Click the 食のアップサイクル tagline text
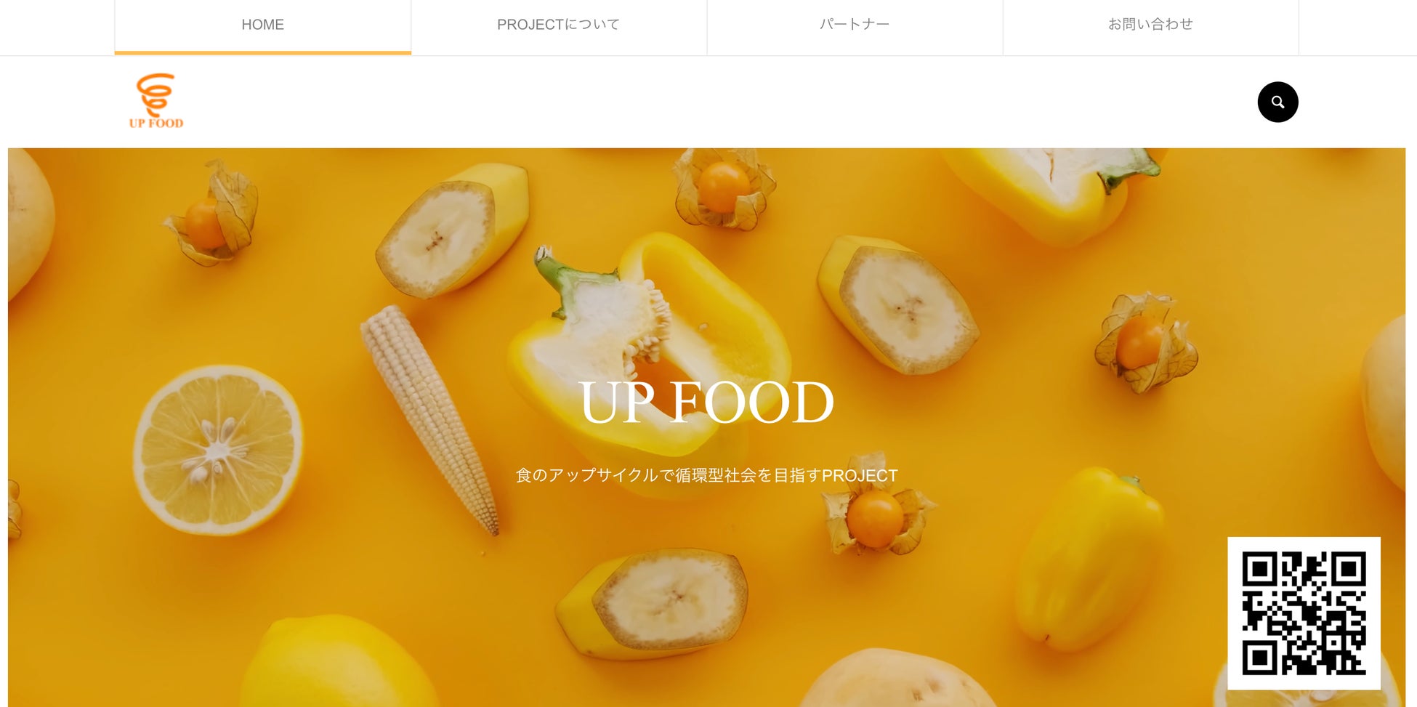 pyautogui.click(x=706, y=475)
